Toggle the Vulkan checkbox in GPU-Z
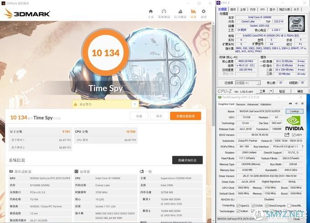The height and width of the screenshot is (223, 310). click(238, 211)
